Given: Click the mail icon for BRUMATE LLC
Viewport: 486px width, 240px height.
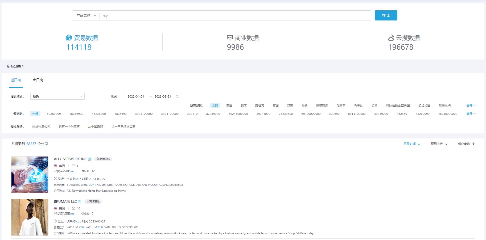Looking at the screenshot, I should [73, 208].
